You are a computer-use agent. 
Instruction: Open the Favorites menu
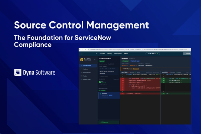pyautogui.click(x=102, y=54)
